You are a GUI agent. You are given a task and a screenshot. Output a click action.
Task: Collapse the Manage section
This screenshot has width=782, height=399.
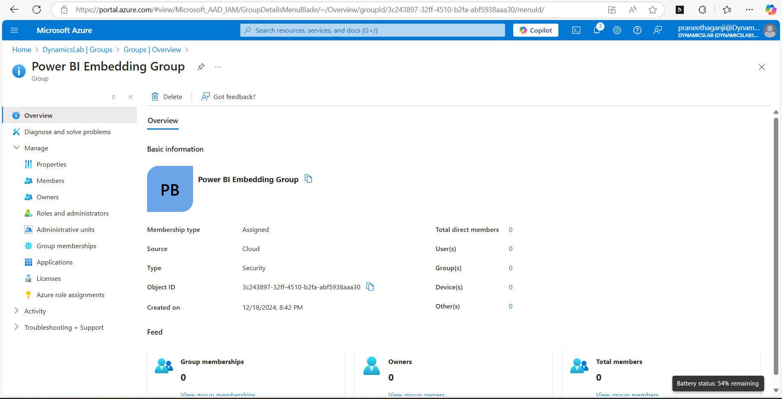[x=16, y=148]
